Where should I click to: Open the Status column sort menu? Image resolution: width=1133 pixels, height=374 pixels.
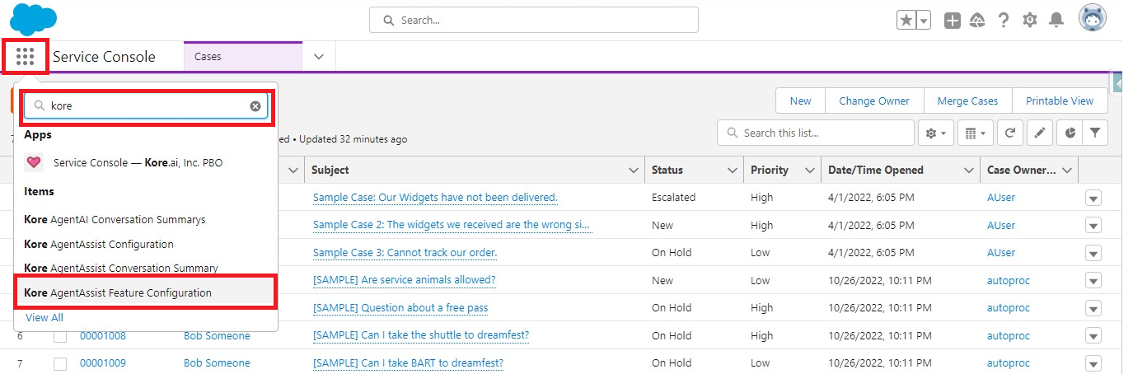point(732,171)
